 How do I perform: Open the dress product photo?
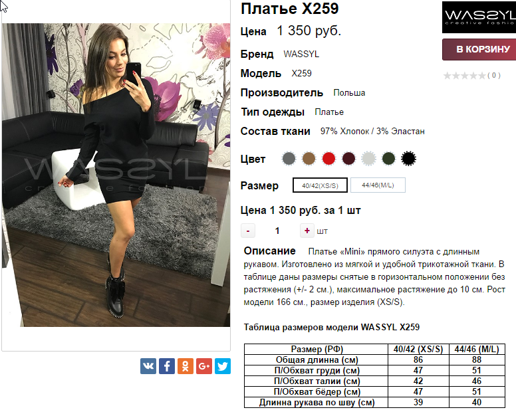pyautogui.click(x=116, y=175)
